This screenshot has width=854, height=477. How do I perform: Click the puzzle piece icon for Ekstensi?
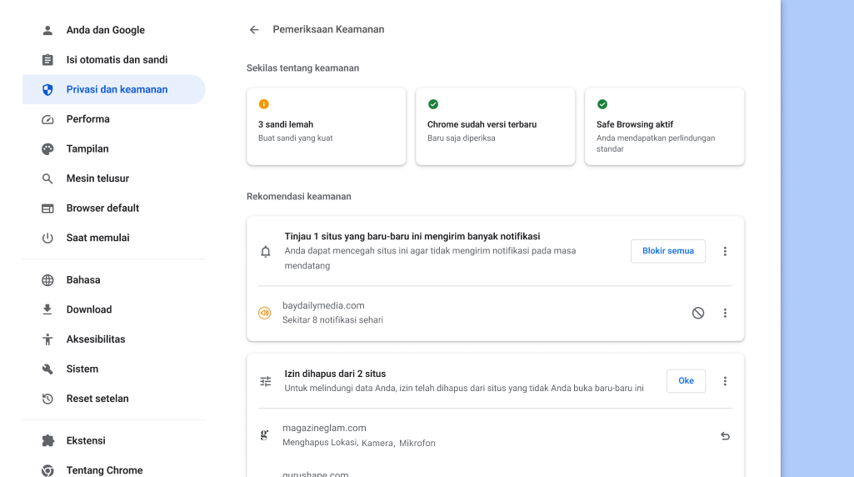pos(47,440)
